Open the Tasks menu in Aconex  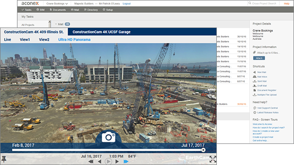click(27, 10)
